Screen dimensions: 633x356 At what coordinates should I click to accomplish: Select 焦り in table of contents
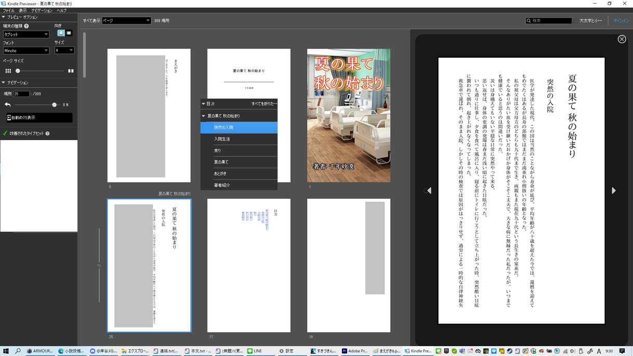coord(239,150)
